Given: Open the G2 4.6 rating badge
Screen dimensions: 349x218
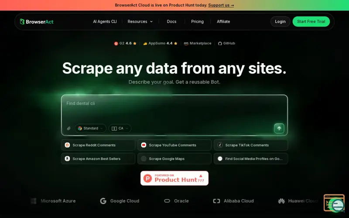Looking at the screenshot, I should click(x=125, y=43).
